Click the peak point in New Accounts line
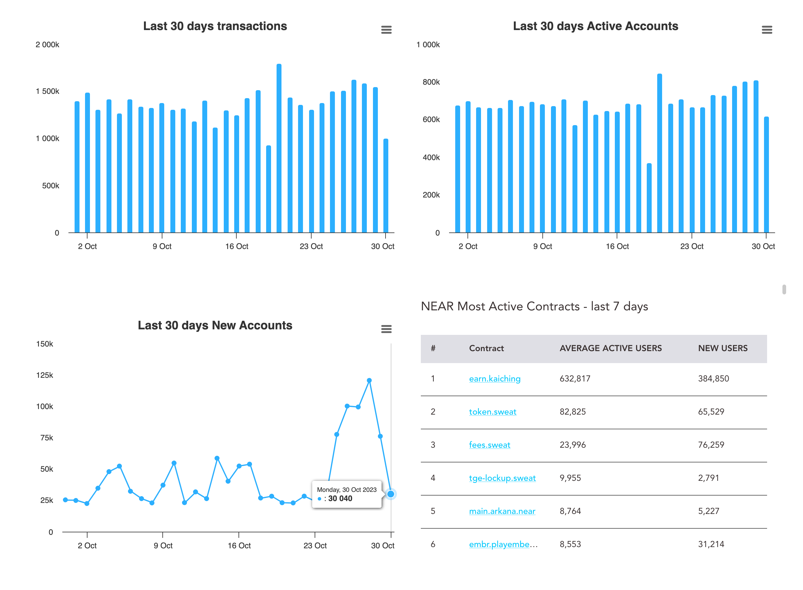The height and width of the screenshot is (590, 803). (x=369, y=381)
